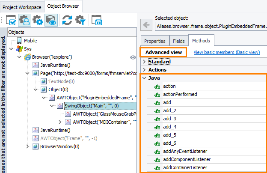This screenshot has height=173, width=267.
Task: Switch to the Properties tab
Action: [154, 41]
